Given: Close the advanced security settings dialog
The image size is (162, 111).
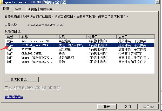Looking at the screenshot, I should 158,2.
